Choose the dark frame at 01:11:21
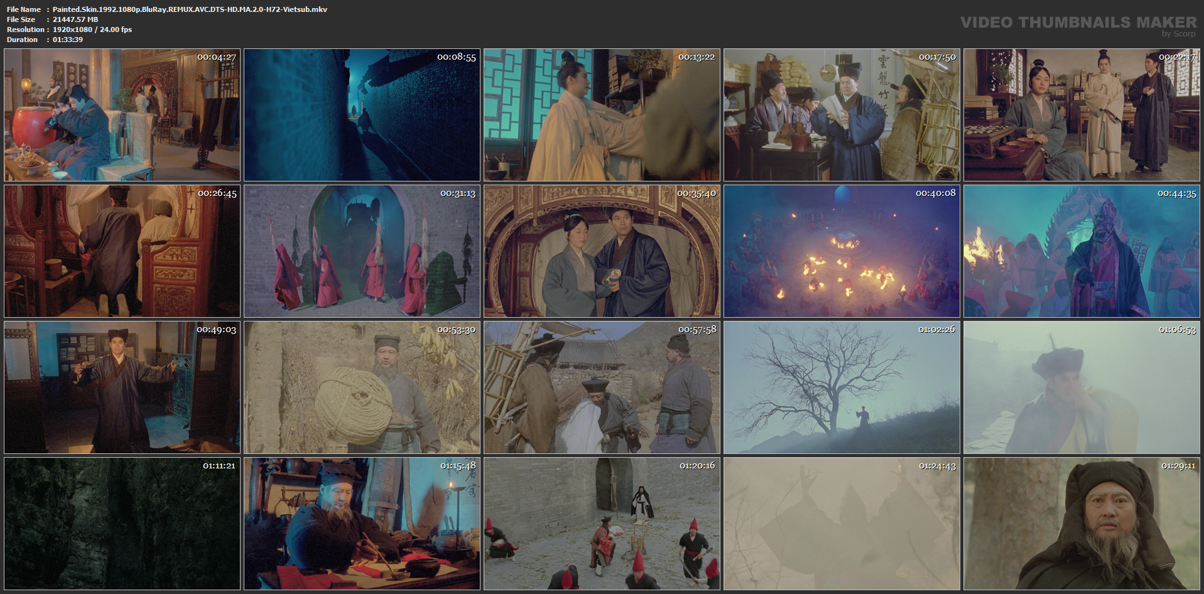The image size is (1204, 594). pos(122,524)
